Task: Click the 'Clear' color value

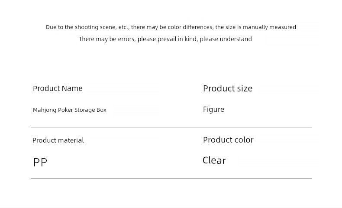Action: 214,160
